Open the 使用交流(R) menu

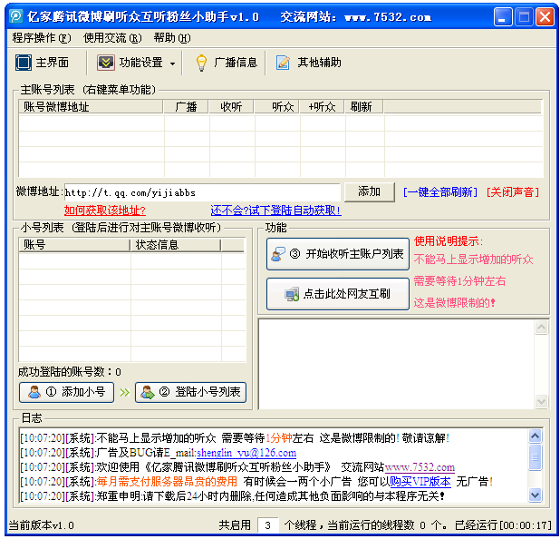click(112, 38)
